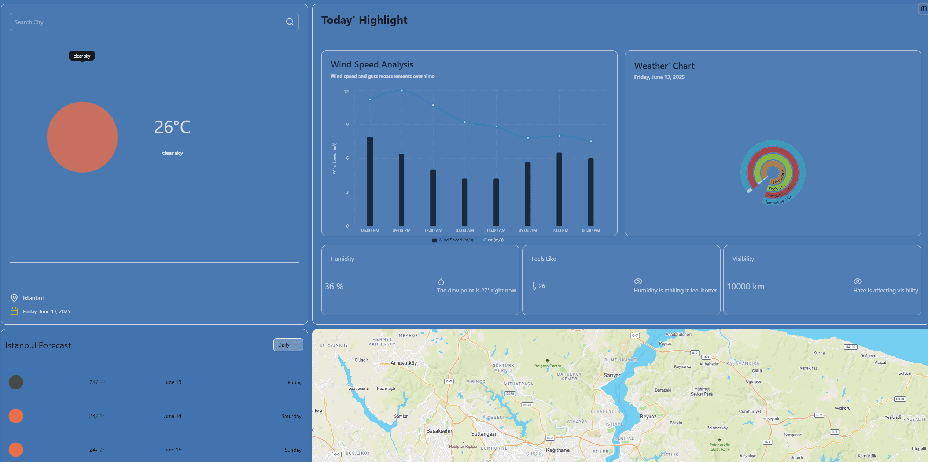Image resolution: width=928 pixels, height=462 pixels.
Task: Open the Today' Highlight section header
Action: [364, 20]
